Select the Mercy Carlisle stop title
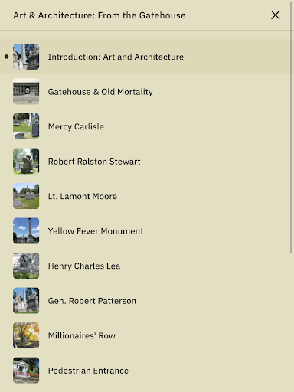The width and height of the screenshot is (294, 392). (x=76, y=126)
